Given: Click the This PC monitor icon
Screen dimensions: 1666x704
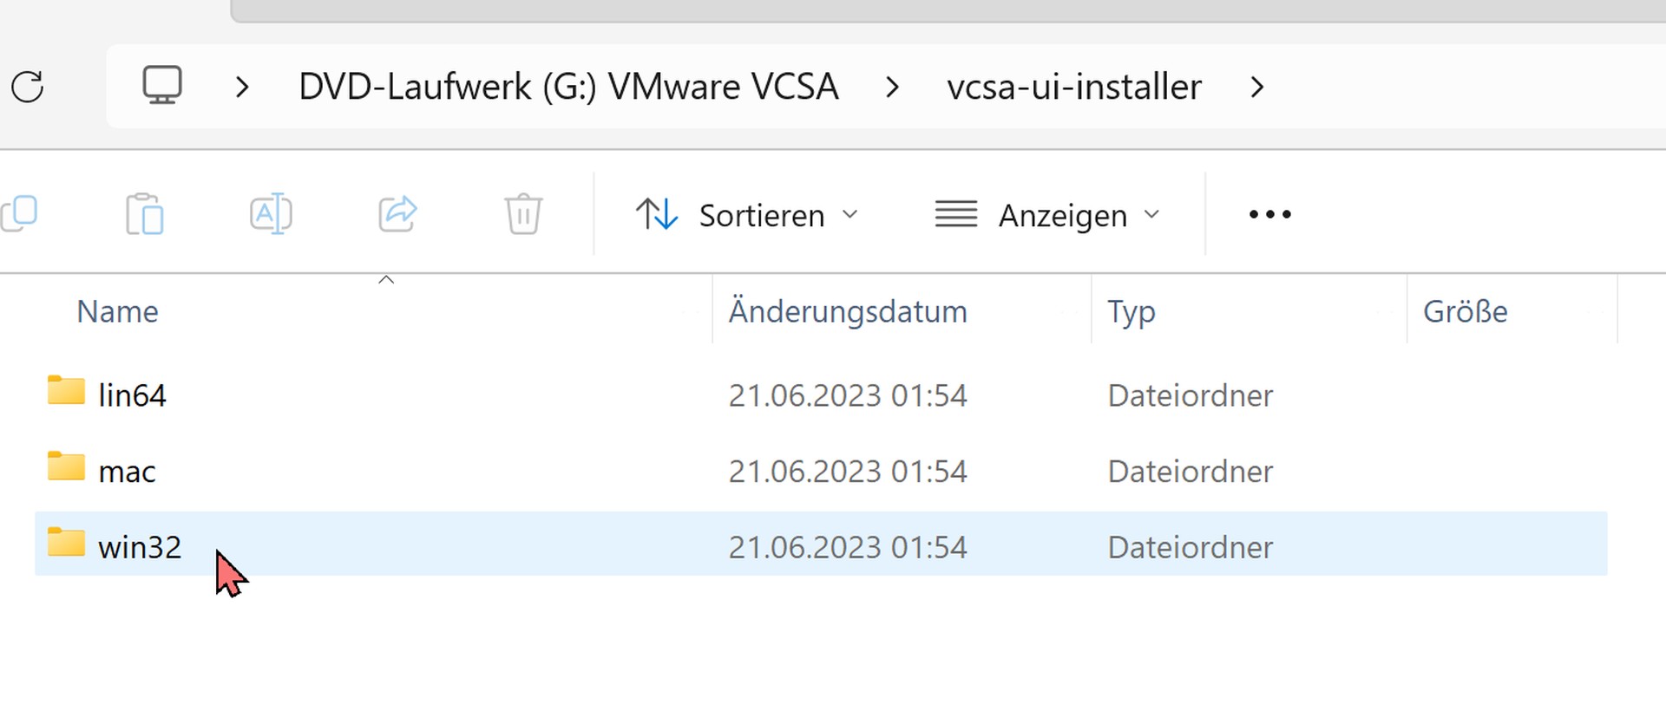Looking at the screenshot, I should [162, 86].
